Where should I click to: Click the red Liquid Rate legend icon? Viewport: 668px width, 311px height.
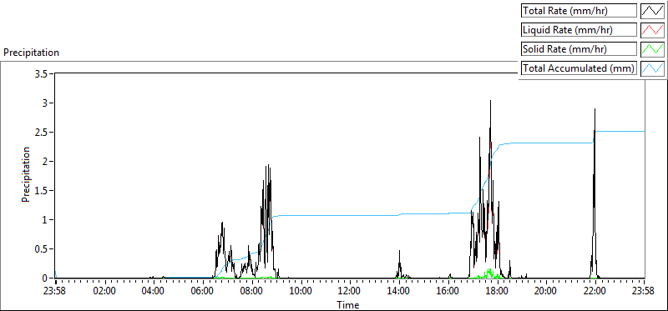(653, 30)
